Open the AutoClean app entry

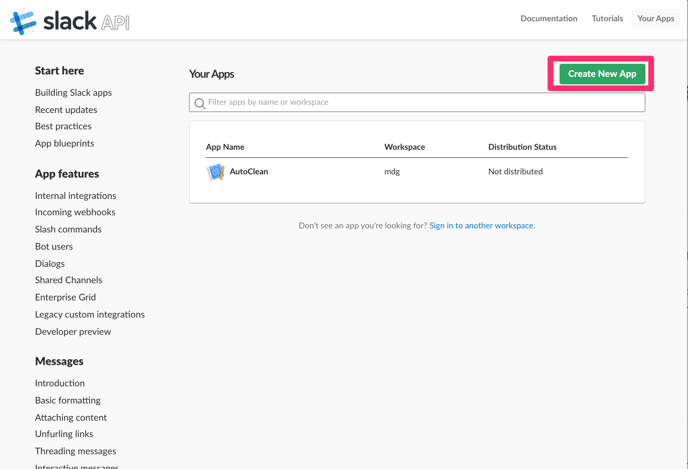(249, 171)
